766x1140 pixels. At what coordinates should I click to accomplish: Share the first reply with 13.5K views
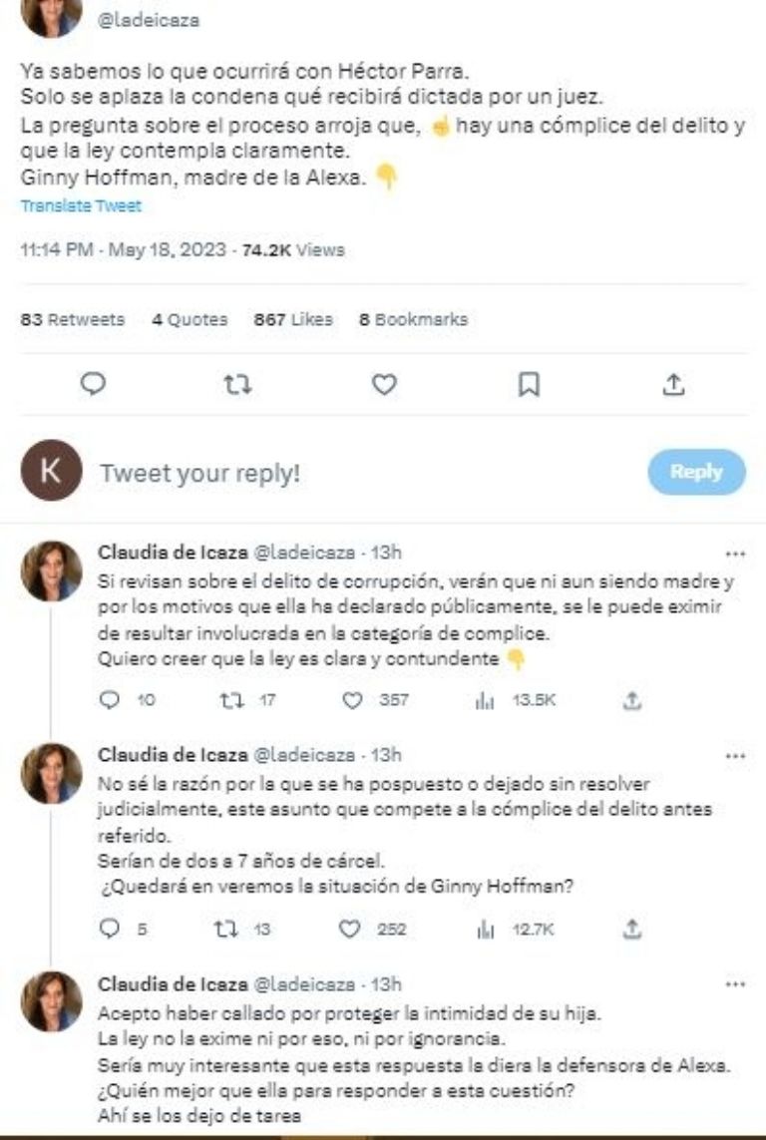630,701
